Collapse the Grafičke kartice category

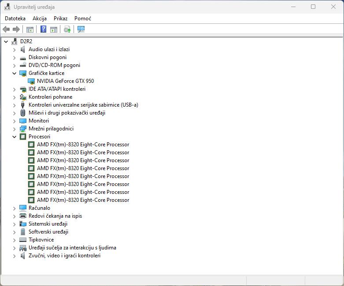click(14, 73)
